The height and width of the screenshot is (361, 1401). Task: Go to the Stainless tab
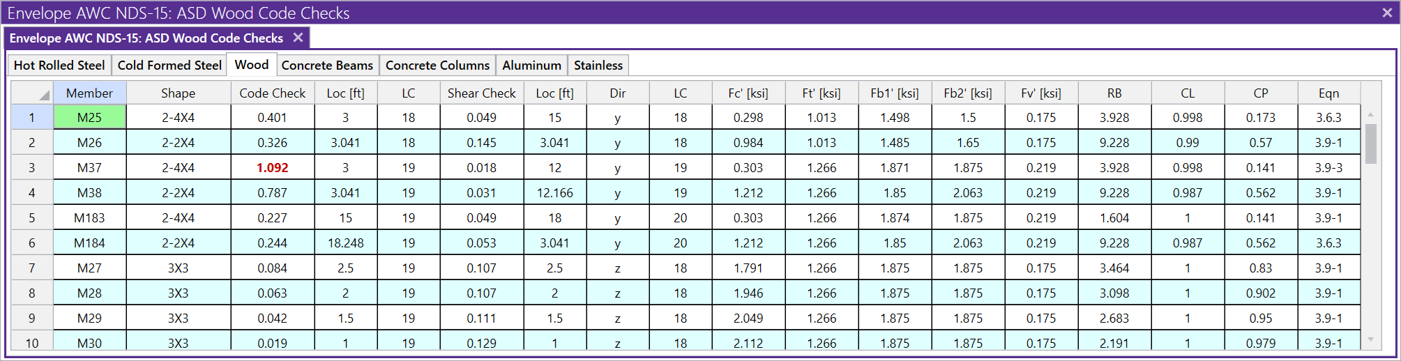click(598, 66)
